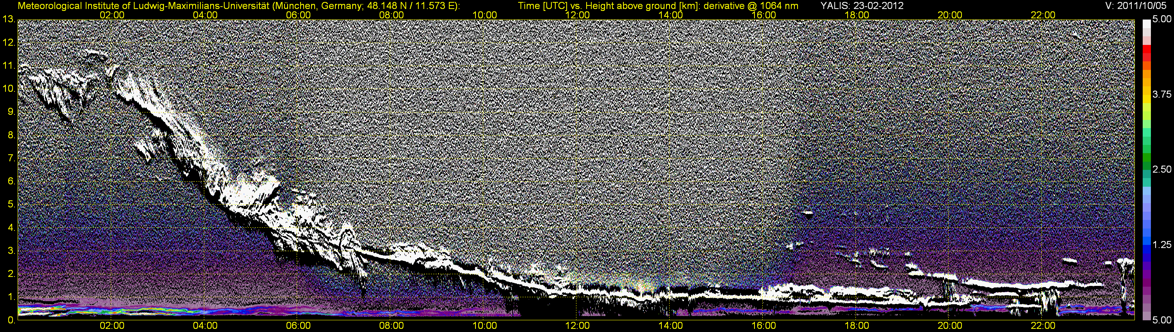Click the 04:00 label on the bottom time axis
The width and height of the screenshot is (1174, 332).
pos(205,326)
